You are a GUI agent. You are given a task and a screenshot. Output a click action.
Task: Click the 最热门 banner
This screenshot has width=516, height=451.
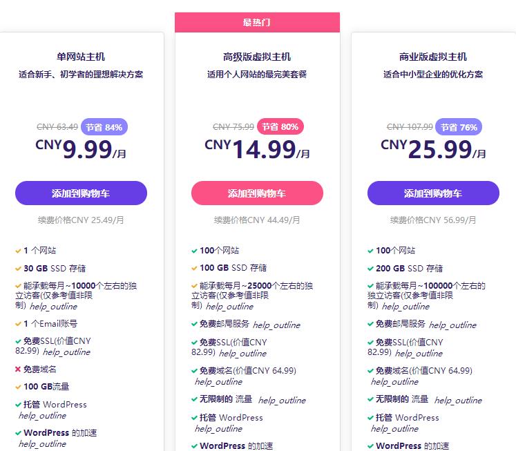(x=257, y=22)
